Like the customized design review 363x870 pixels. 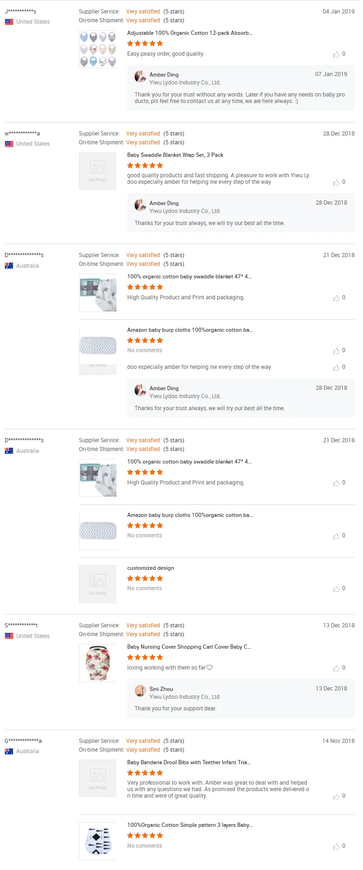point(336,589)
